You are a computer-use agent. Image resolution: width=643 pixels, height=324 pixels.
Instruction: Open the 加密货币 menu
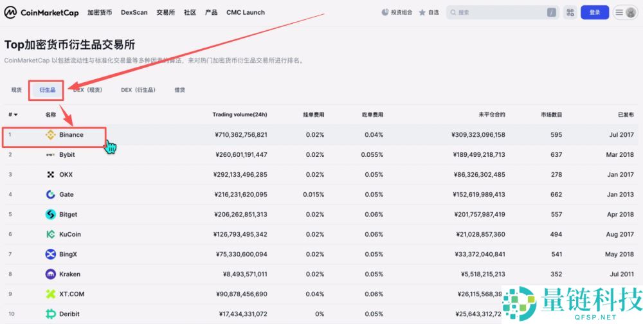pyautogui.click(x=100, y=13)
